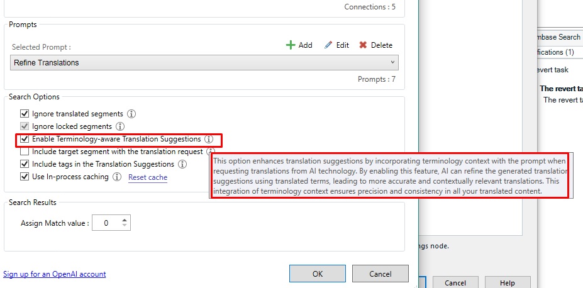The width and height of the screenshot is (583, 288).
Task: Disable Use In-process caching checkbox
Action: pos(25,177)
